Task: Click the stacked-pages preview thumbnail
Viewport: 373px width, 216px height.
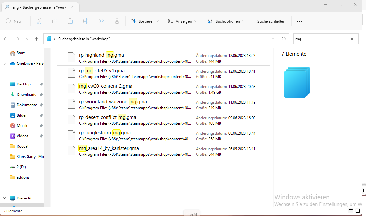Action: coord(297,82)
